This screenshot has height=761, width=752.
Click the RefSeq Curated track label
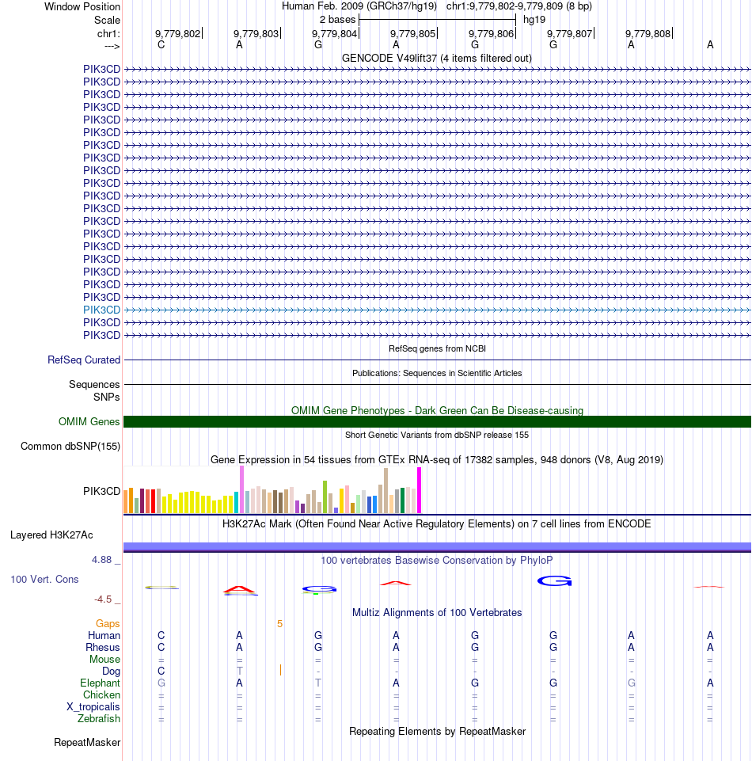pos(83,360)
